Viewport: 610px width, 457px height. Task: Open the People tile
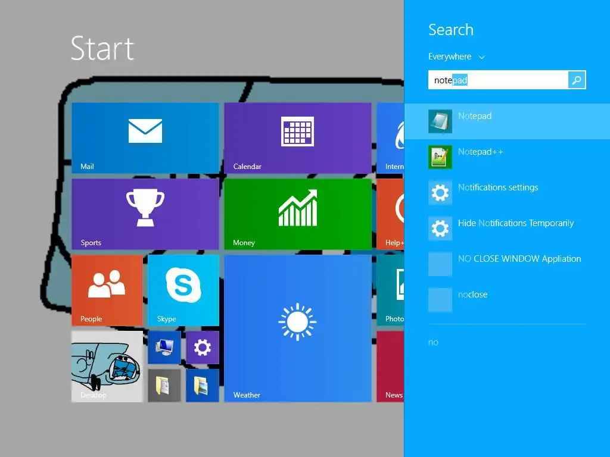click(107, 290)
